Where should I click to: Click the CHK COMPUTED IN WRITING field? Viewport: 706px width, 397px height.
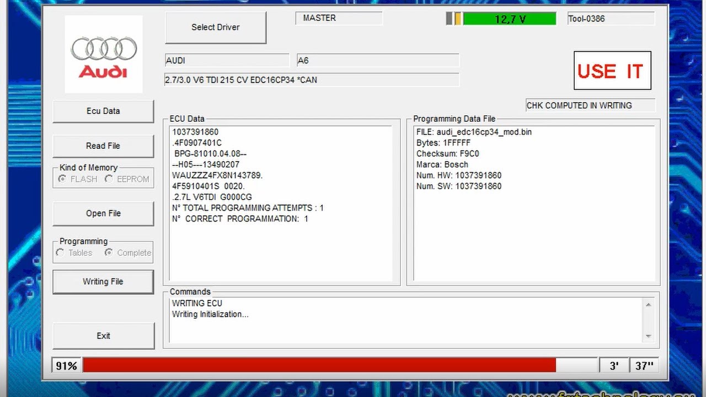[590, 105]
